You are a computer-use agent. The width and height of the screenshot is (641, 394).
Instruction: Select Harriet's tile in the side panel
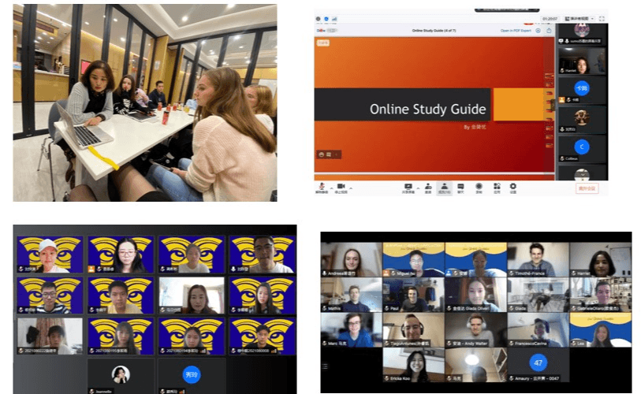(581, 62)
